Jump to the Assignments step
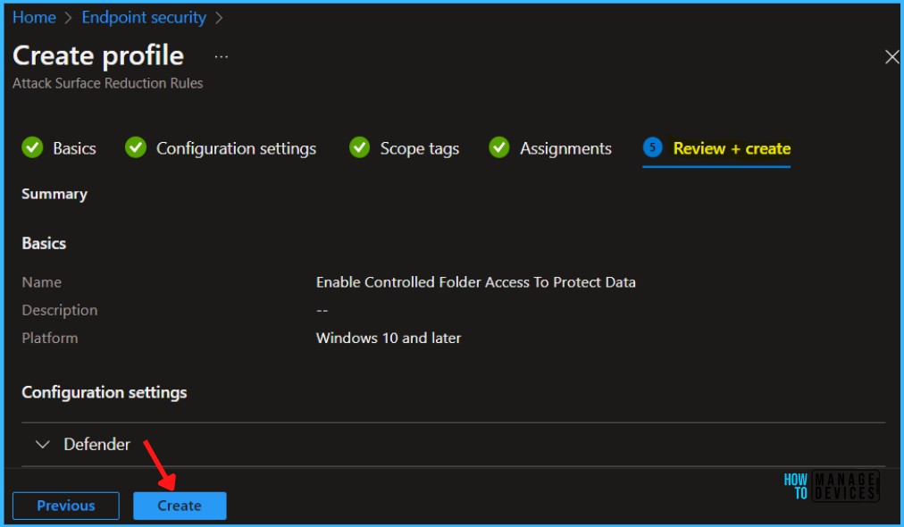904x527 pixels. [x=565, y=149]
